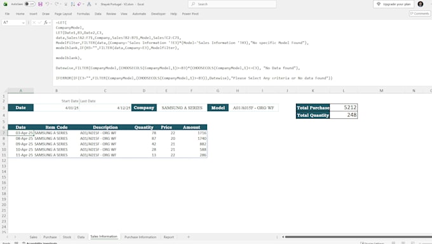
Task: Click the Insert Function fx icon
Action: click(x=46, y=22)
